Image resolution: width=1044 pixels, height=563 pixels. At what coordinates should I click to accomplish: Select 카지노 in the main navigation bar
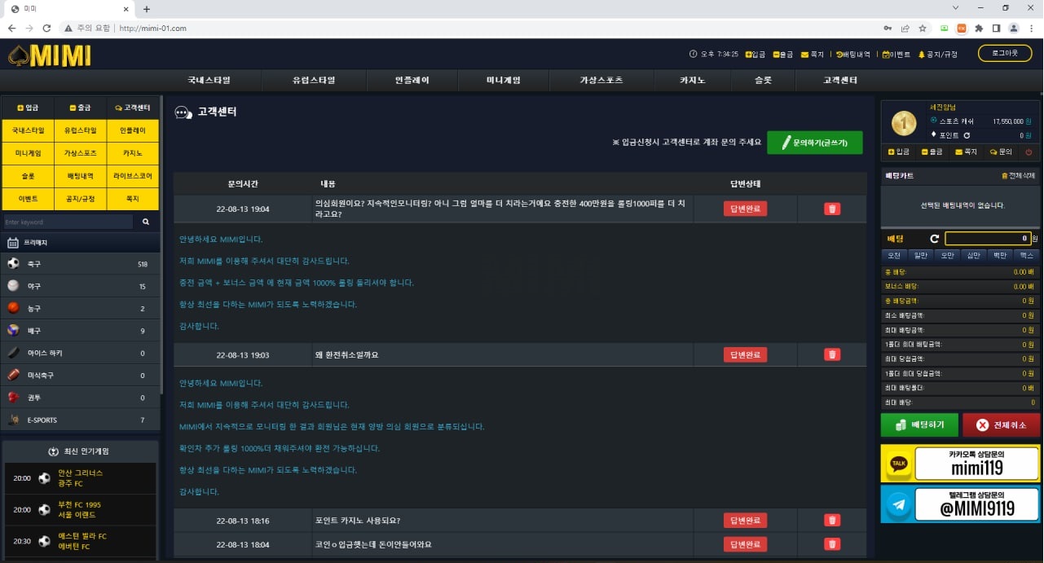[693, 81]
